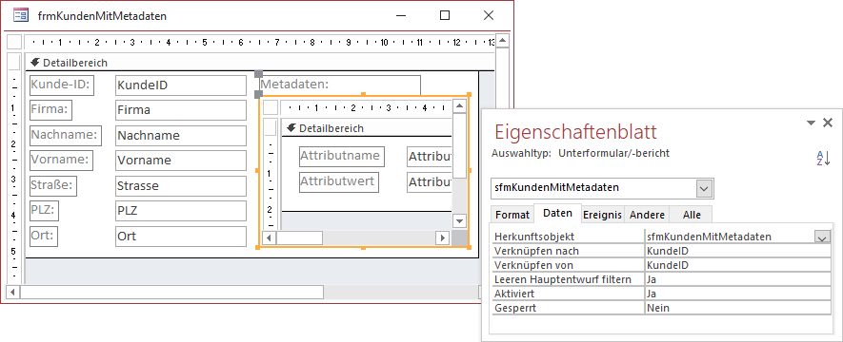
Task: Minimize the frmKundenMitMetadaten window
Action: tap(400, 15)
